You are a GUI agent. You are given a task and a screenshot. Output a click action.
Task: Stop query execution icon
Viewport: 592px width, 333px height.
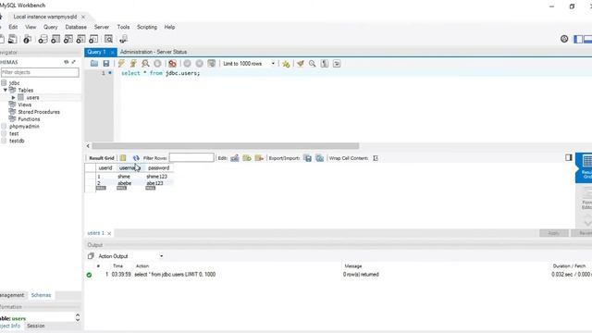tap(157, 64)
